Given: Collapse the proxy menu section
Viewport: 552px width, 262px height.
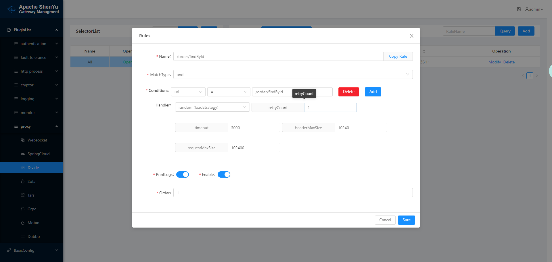Looking at the screenshot, I should click(x=32, y=126).
